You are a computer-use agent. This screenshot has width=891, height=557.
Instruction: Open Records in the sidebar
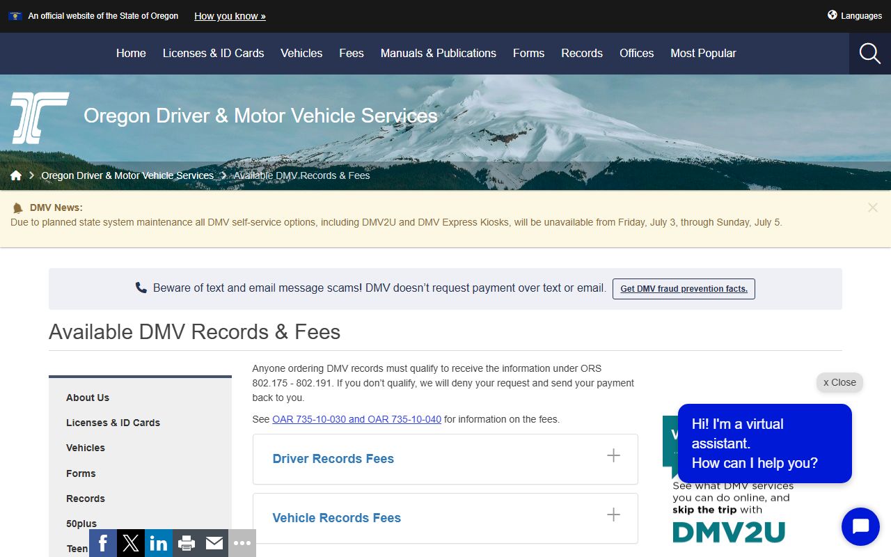(86, 499)
